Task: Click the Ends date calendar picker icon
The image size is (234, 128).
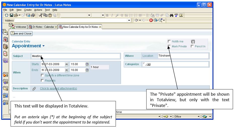Action: [66, 70]
